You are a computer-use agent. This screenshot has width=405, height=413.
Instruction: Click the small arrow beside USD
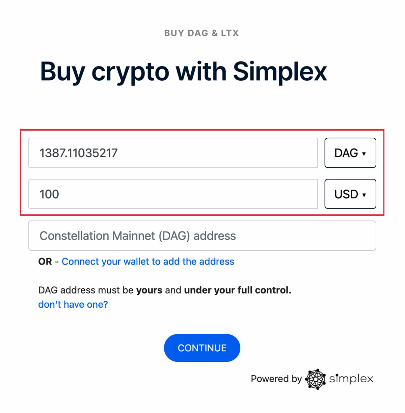[364, 195]
